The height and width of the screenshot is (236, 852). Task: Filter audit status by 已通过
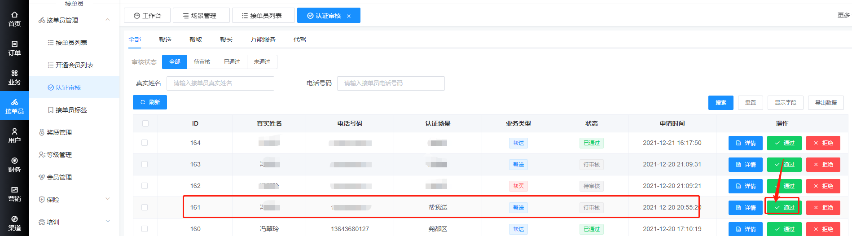tap(232, 62)
